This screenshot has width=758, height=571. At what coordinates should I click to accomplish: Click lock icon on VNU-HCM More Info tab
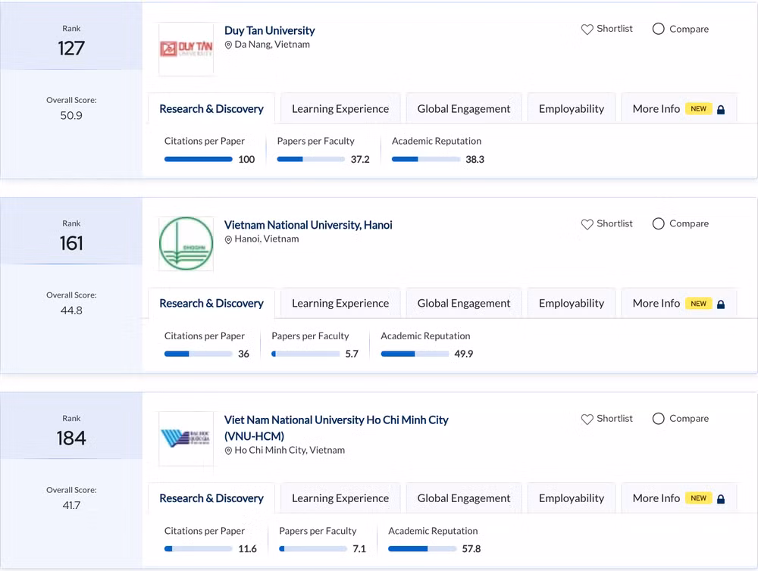[720, 498]
